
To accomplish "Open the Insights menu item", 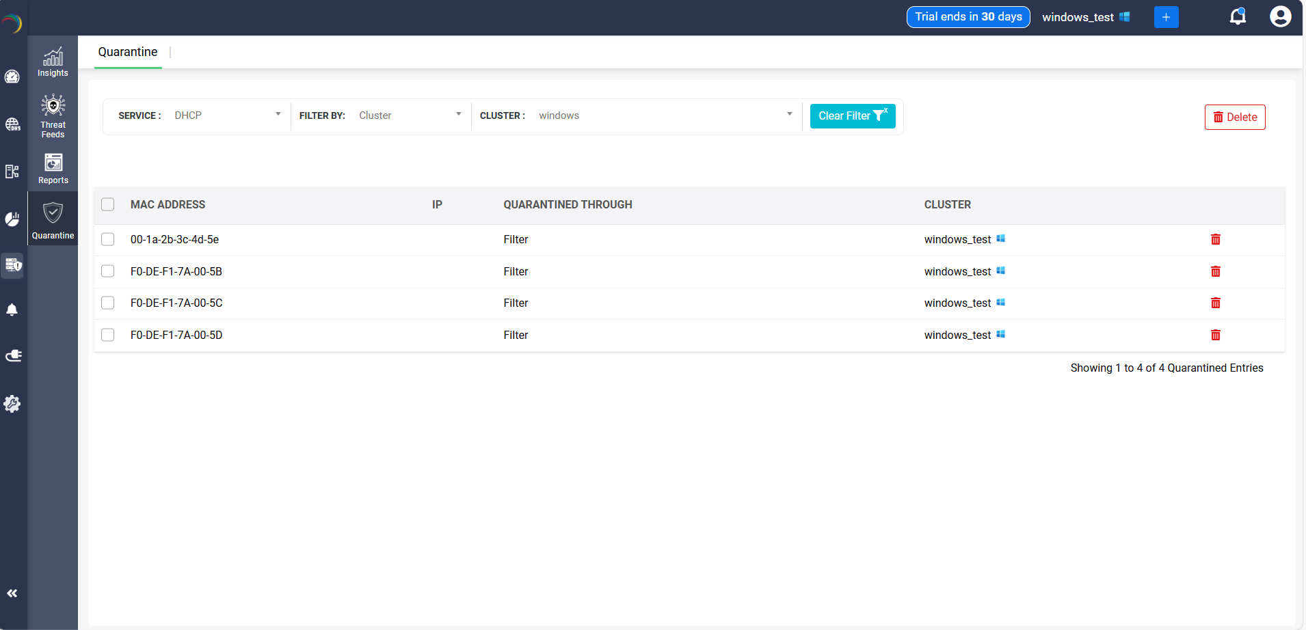I will pyautogui.click(x=53, y=61).
